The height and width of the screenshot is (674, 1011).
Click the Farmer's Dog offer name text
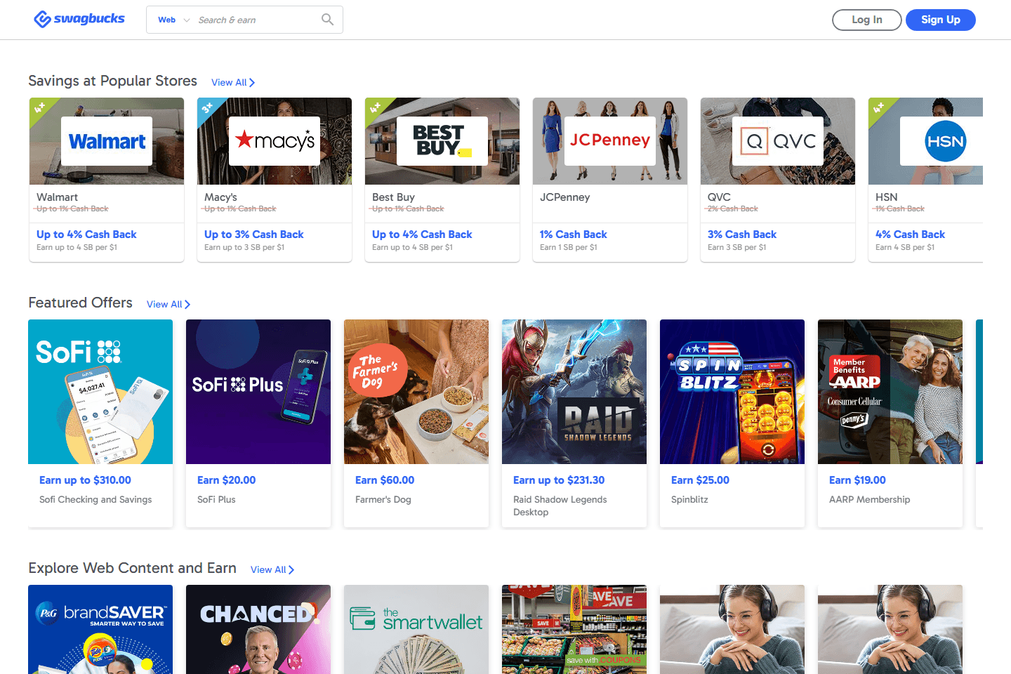tap(383, 500)
